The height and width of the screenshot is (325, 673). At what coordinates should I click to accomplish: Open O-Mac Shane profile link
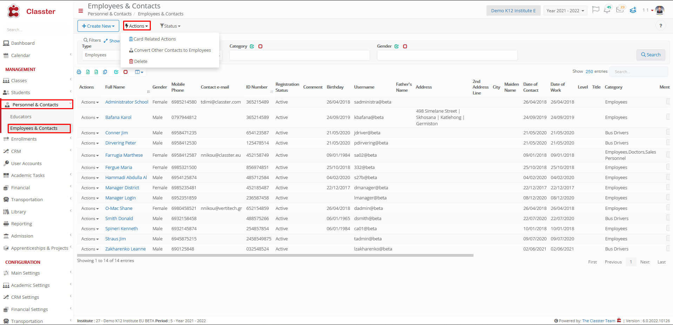tap(119, 208)
